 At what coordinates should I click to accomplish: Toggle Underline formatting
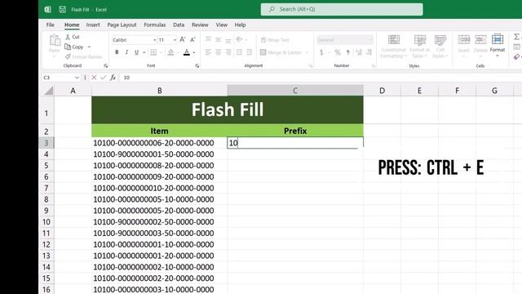click(x=136, y=52)
